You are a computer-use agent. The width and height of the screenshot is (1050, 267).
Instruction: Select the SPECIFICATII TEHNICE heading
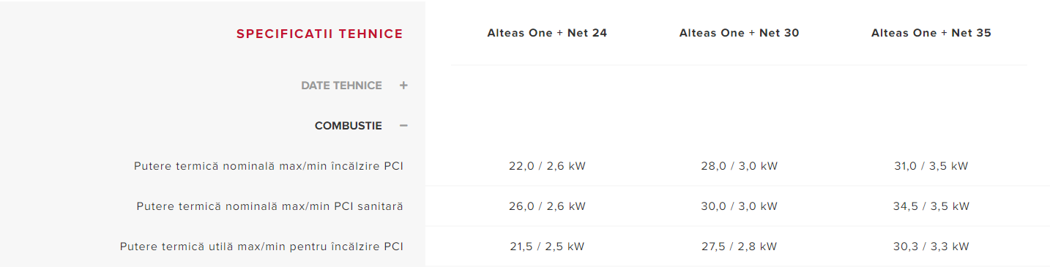click(x=320, y=34)
